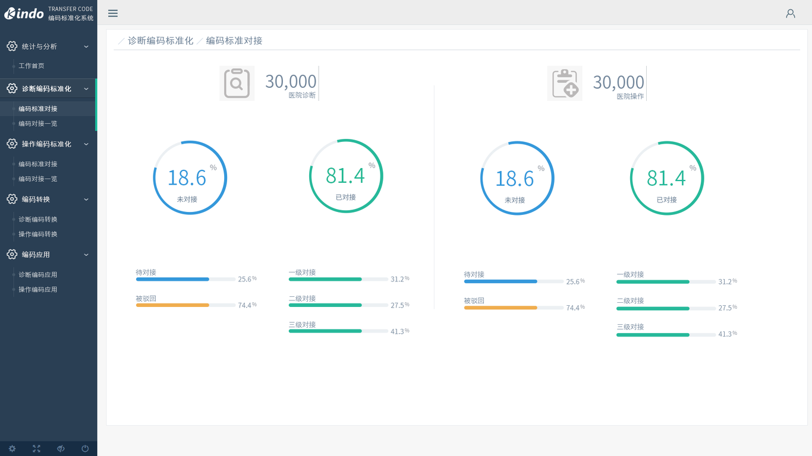Image resolution: width=812 pixels, height=456 pixels.
Task: Open 操作编码应用 menu item
Action: click(38, 289)
